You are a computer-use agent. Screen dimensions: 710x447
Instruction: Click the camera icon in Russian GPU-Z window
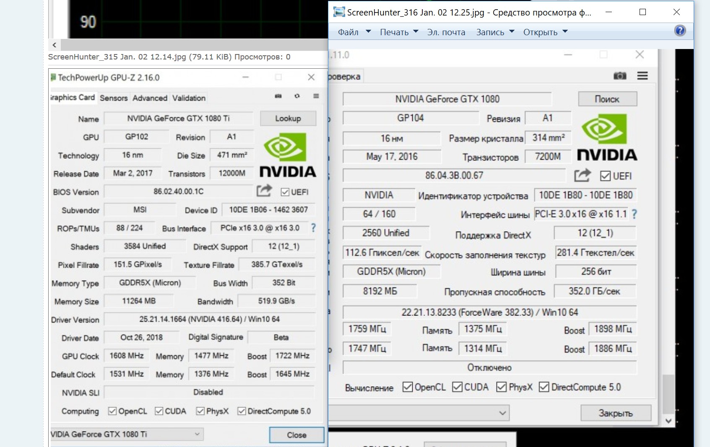point(620,76)
